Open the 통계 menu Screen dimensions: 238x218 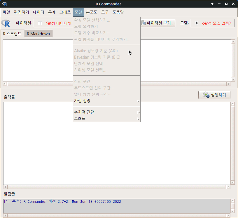pyautogui.click(x=52, y=12)
